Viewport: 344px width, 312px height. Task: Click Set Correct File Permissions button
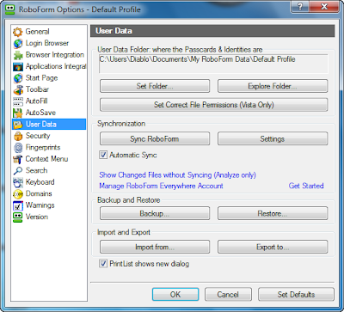tap(213, 105)
